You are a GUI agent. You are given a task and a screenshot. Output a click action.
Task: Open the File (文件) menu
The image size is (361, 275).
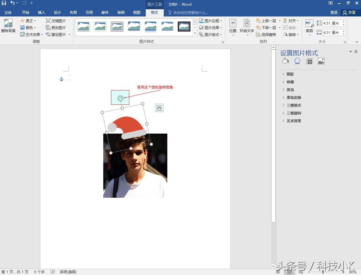pyautogui.click(x=8, y=13)
